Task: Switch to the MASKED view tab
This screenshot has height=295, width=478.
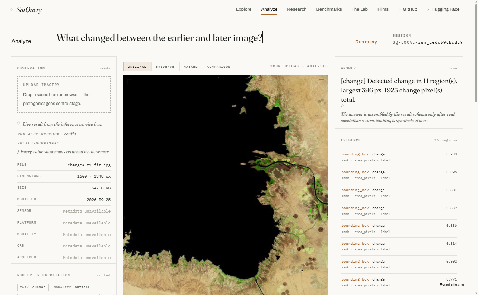Action: pos(191,67)
